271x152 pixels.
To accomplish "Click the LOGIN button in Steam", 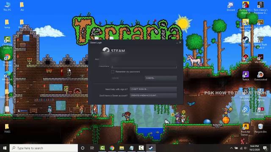I will point(127,78).
